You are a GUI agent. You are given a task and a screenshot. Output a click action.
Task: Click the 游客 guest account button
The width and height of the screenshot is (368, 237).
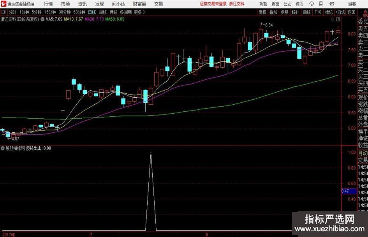pos(352,4)
